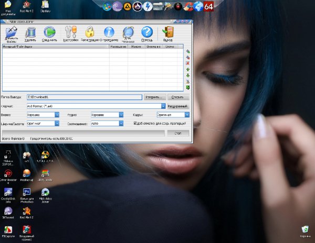This screenshot has height=243, width=315.
Task: Open Настройки wrench and screwdriver icon
Action: pos(71,32)
